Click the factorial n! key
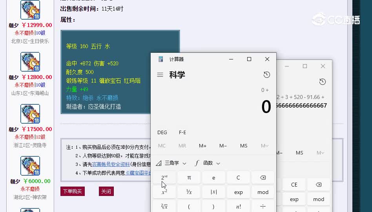 [x=238, y=207]
